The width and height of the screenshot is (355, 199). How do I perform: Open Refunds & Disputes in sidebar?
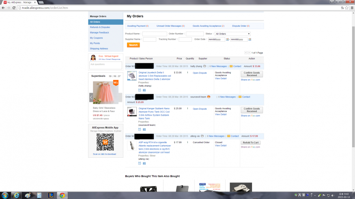(100, 27)
